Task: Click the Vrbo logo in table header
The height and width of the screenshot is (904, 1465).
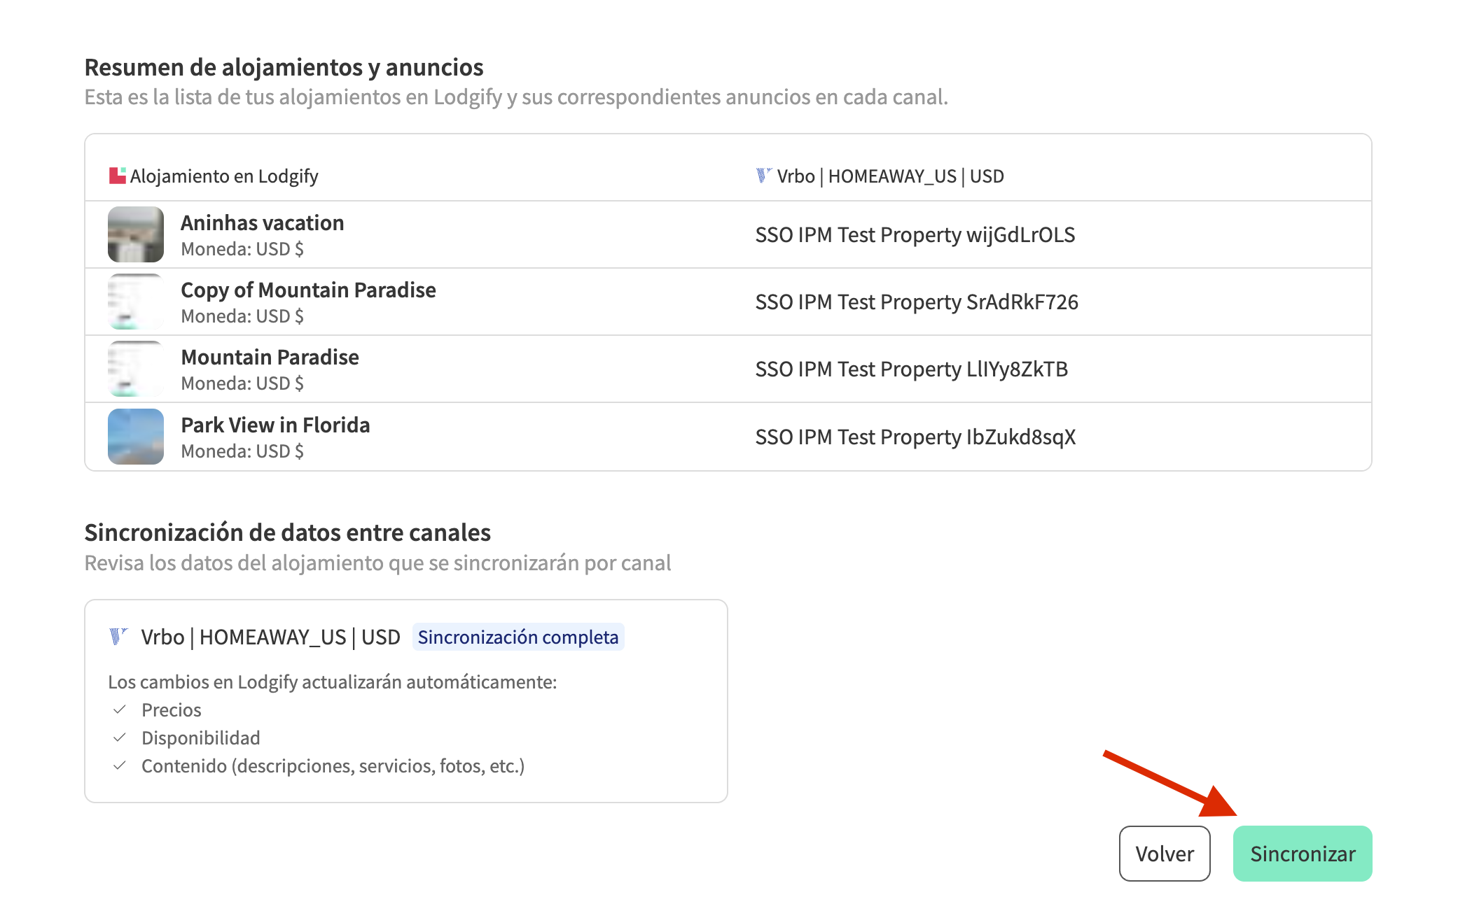Action: click(x=763, y=176)
